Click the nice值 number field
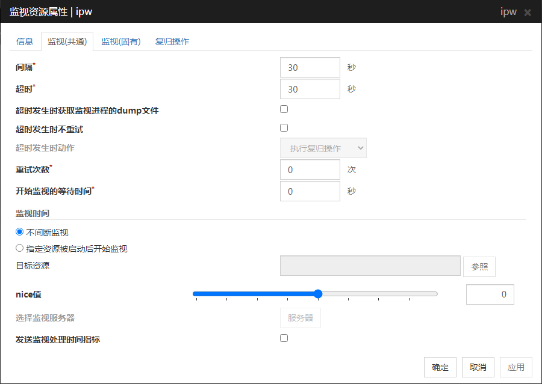 click(490, 294)
